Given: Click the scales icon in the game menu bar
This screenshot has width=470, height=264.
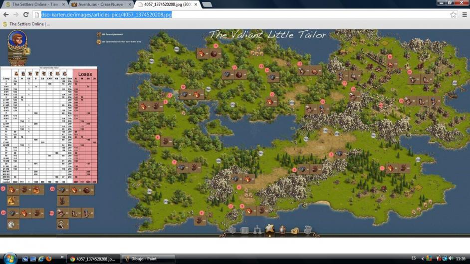Looking at the screenshot, I should point(257,230).
